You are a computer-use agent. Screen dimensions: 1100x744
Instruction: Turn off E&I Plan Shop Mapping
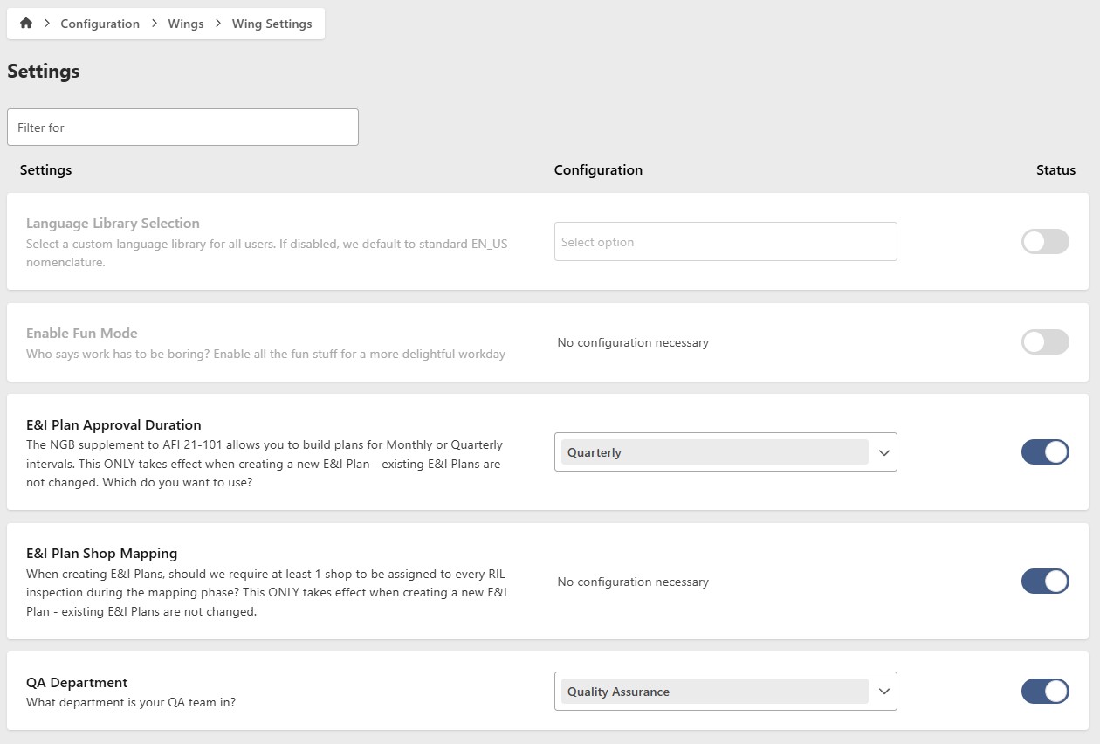click(x=1045, y=581)
